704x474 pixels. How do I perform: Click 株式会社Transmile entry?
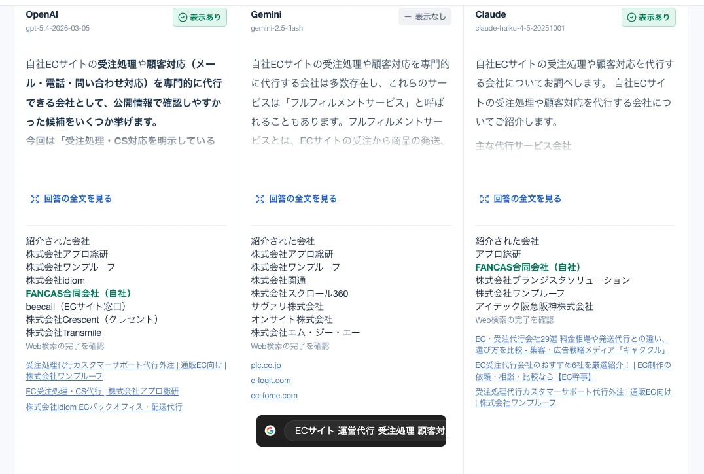tap(63, 333)
